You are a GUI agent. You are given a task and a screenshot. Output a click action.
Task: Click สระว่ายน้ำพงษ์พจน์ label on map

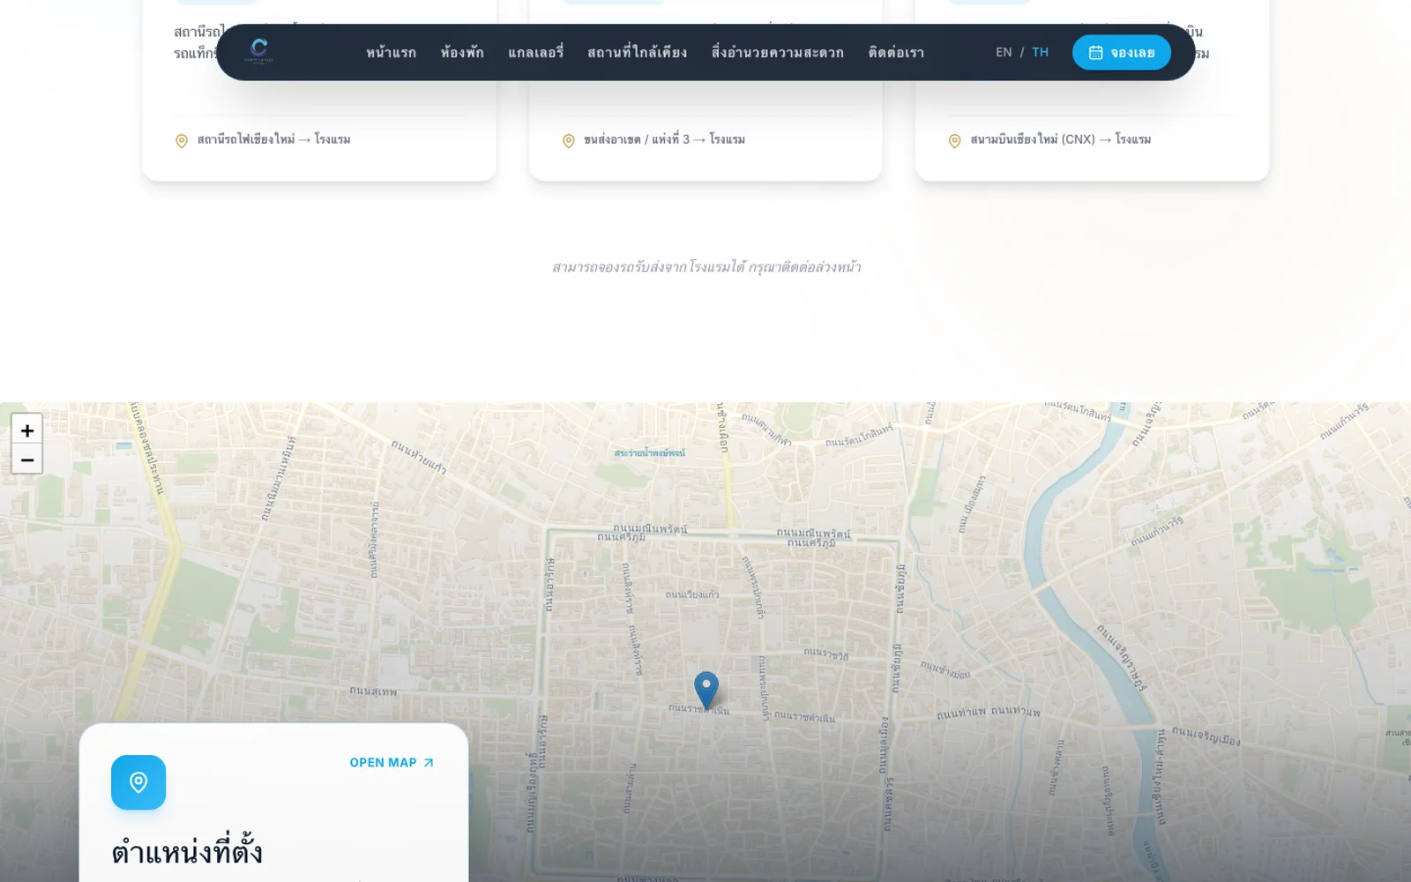[650, 452]
